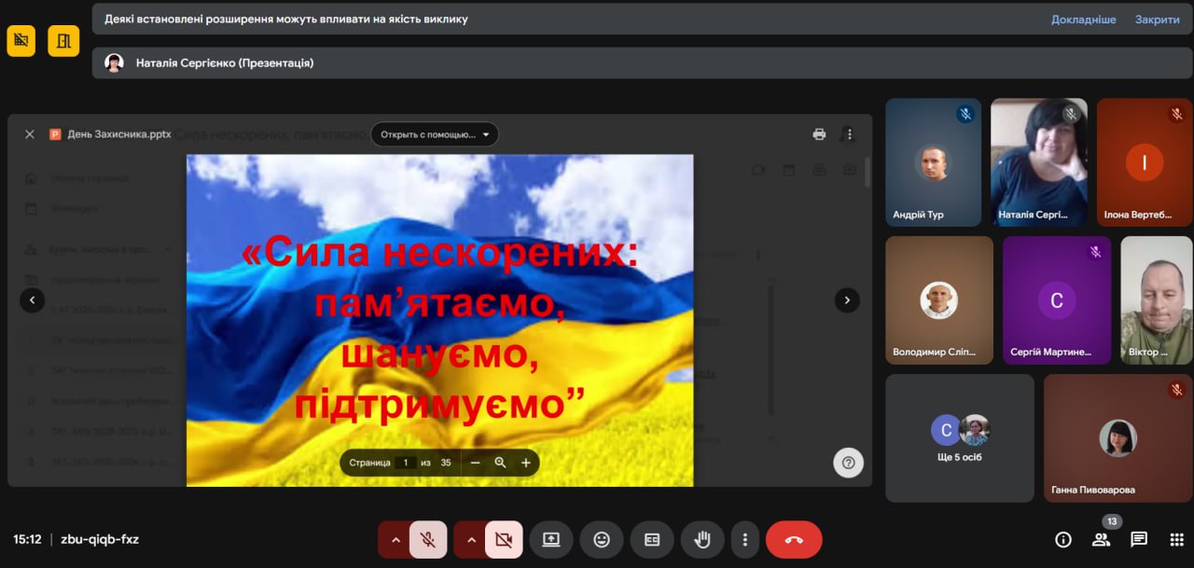Screen dimensions: 1194x568
Task: Dismiss the warning with "Закрити"
Action: click(1157, 20)
